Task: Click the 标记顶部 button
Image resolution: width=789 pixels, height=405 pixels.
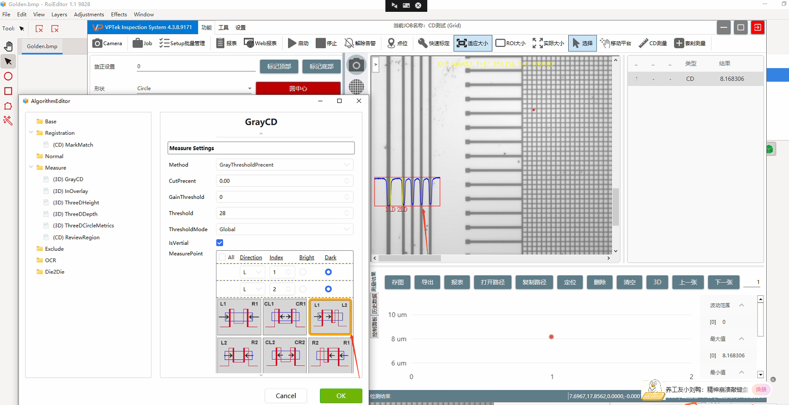Action: pos(279,66)
